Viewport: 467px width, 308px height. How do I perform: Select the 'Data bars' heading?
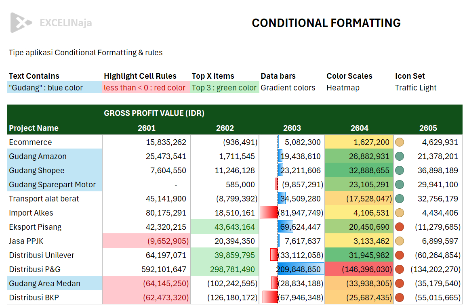pyautogui.click(x=278, y=76)
